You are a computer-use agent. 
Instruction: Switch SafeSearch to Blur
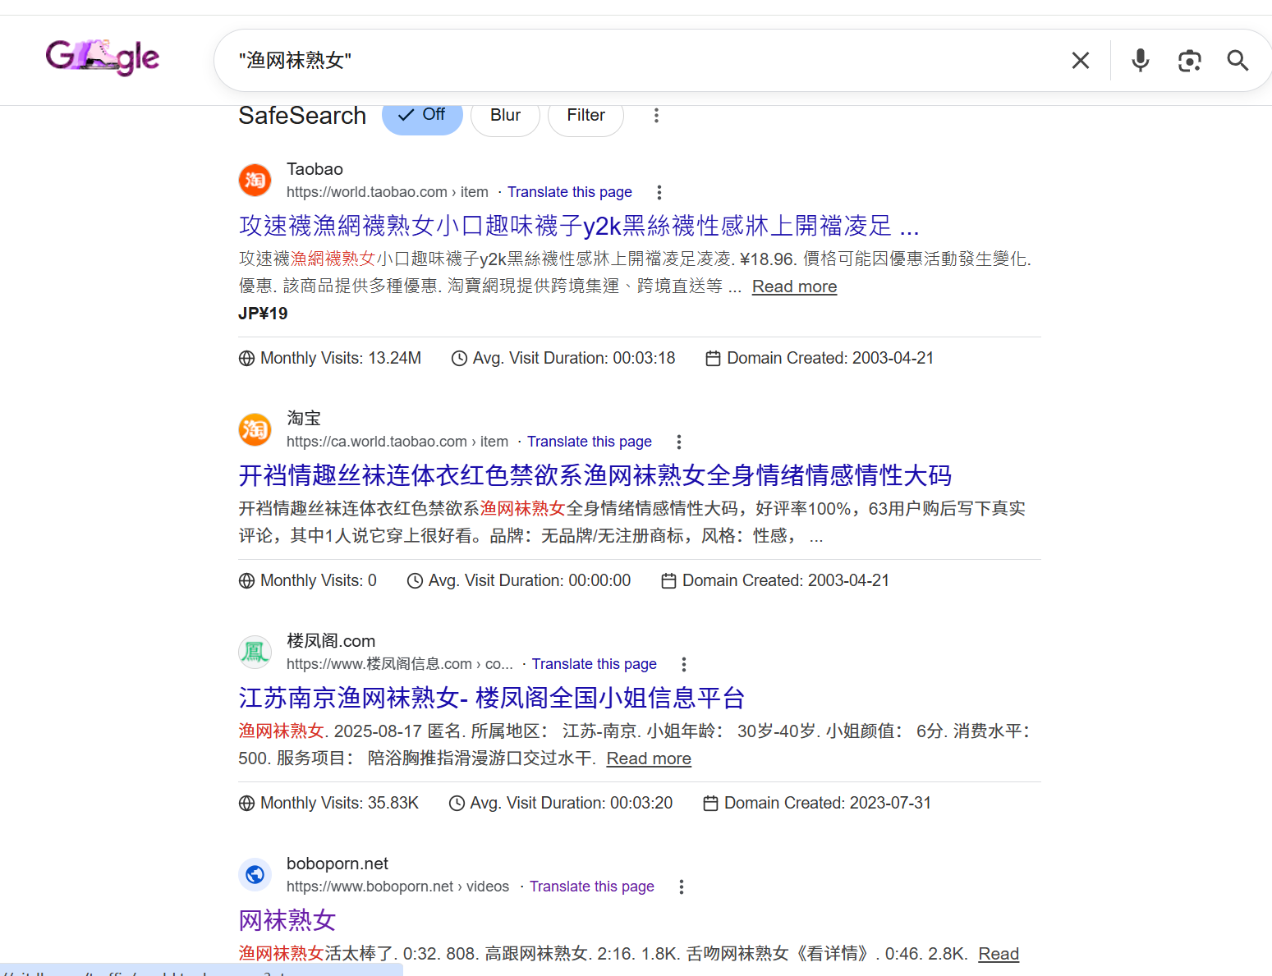coord(505,116)
